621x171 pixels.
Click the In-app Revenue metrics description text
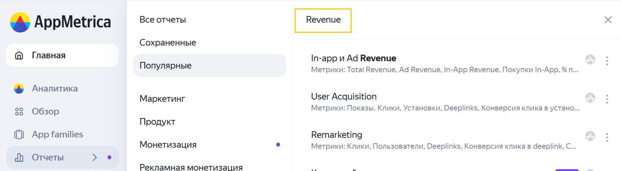coord(445,70)
